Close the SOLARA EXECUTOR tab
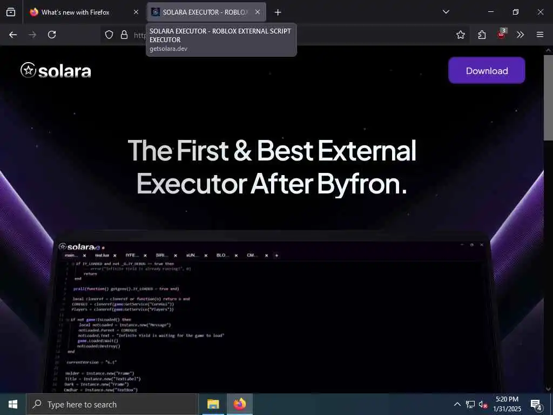Screen dimensions: 553x415 258,12
